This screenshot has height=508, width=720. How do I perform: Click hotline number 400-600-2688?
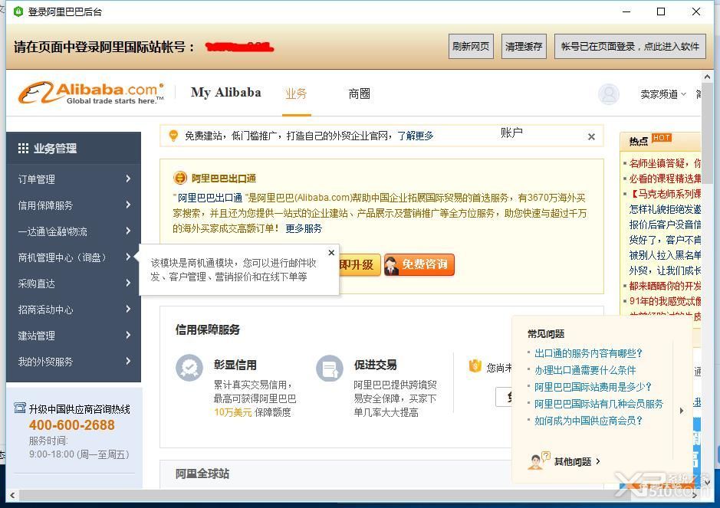click(71, 425)
